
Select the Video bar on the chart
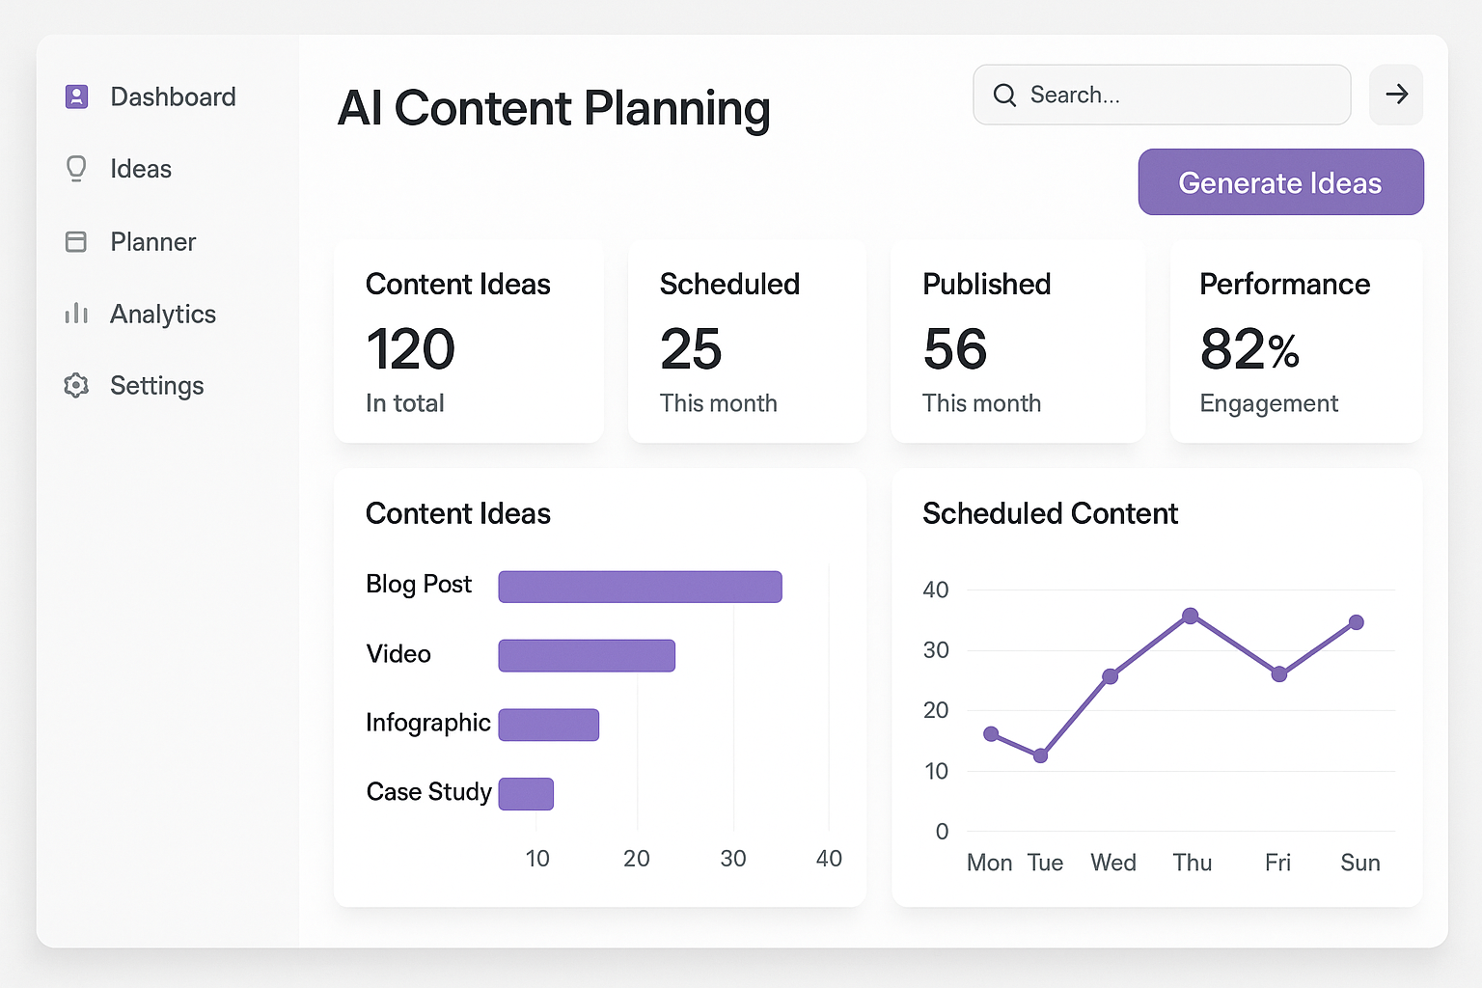(x=587, y=655)
